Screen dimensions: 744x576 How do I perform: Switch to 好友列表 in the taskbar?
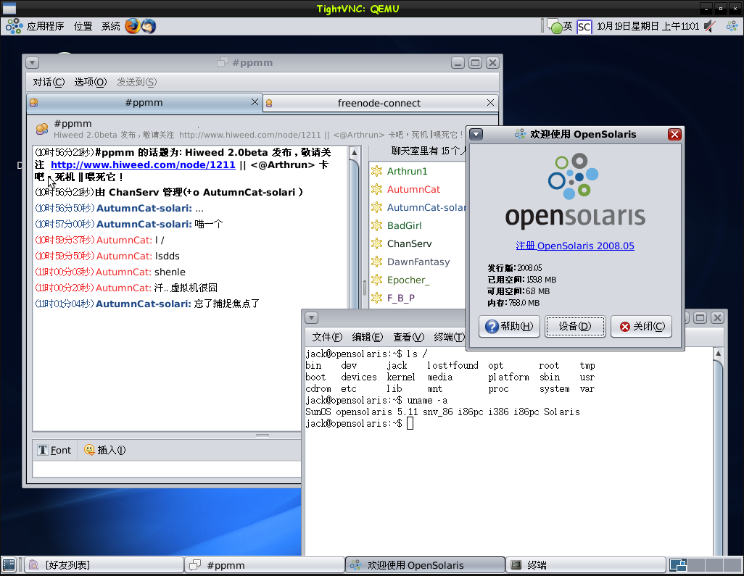click(x=104, y=564)
